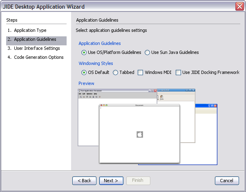Click the Back button
This screenshot has width=246, height=192.
pyautogui.click(x=85, y=181)
